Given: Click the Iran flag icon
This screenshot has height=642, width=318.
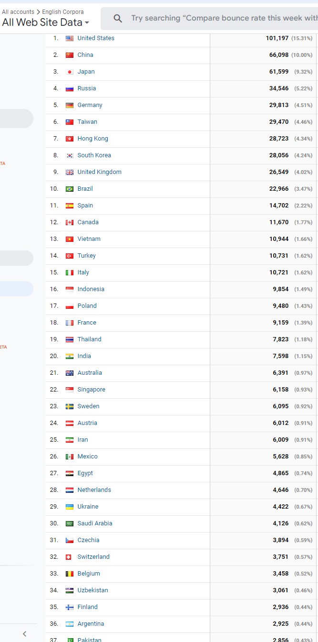Looking at the screenshot, I should (x=70, y=440).
